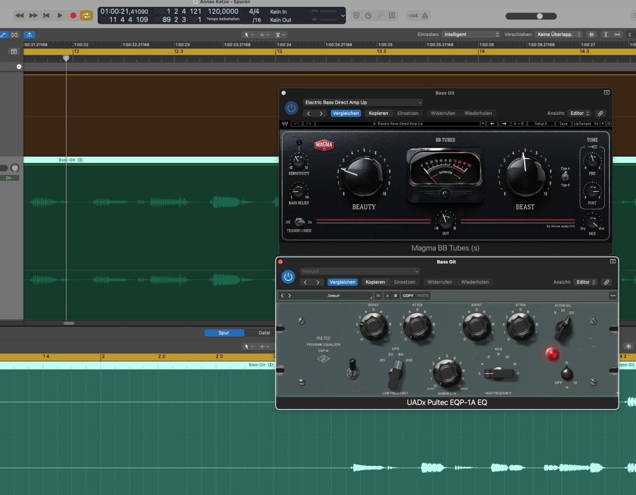Switch to the Spur tab

click(x=224, y=333)
